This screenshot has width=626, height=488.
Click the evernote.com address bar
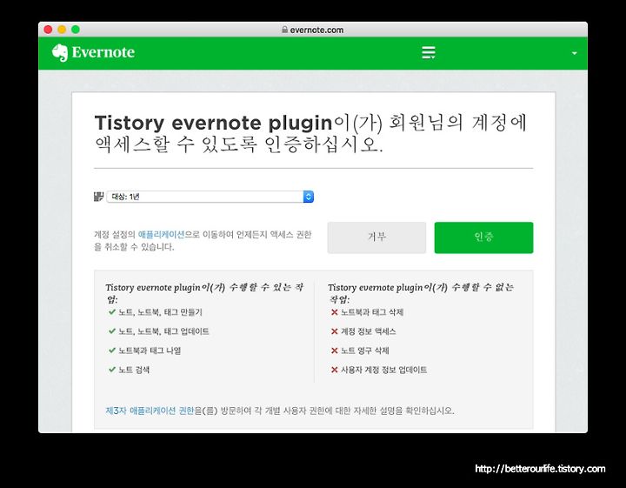point(313,30)
